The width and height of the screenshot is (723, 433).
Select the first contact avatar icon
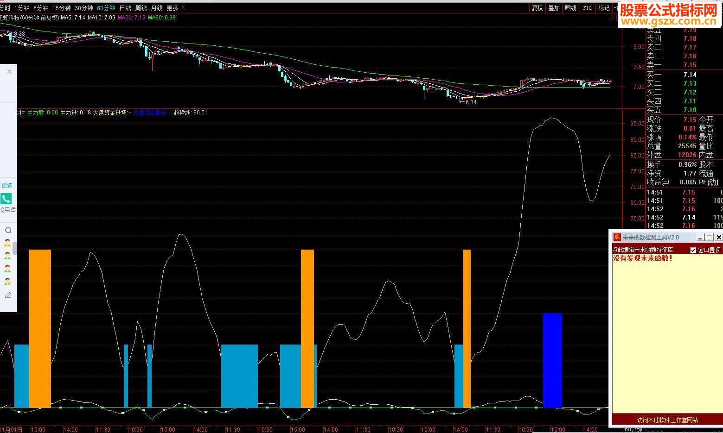pyautogui.click(x=7, y=243)
